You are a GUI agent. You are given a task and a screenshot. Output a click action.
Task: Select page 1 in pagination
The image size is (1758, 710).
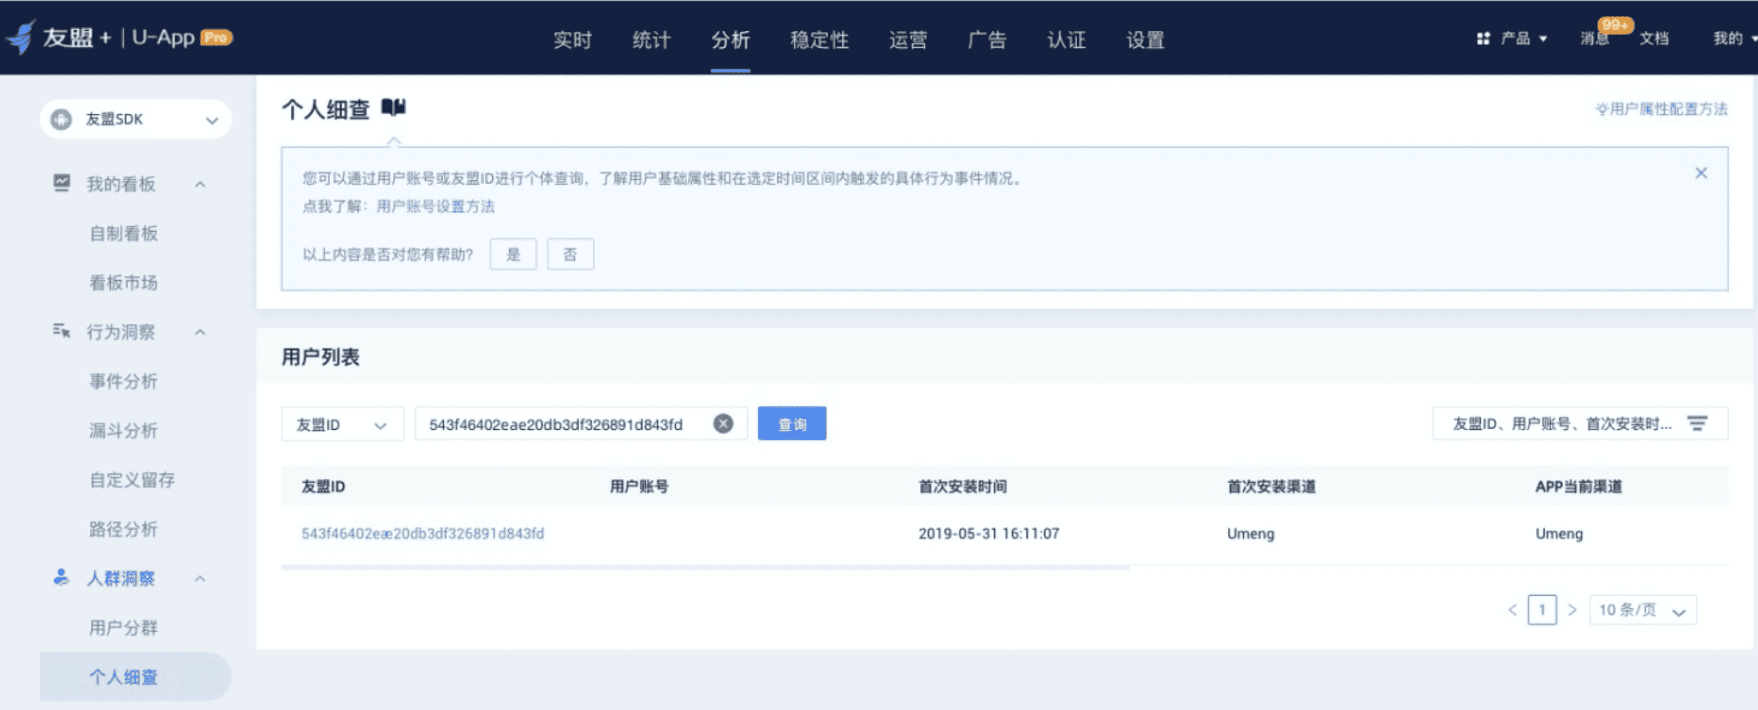click(1542, 609)
